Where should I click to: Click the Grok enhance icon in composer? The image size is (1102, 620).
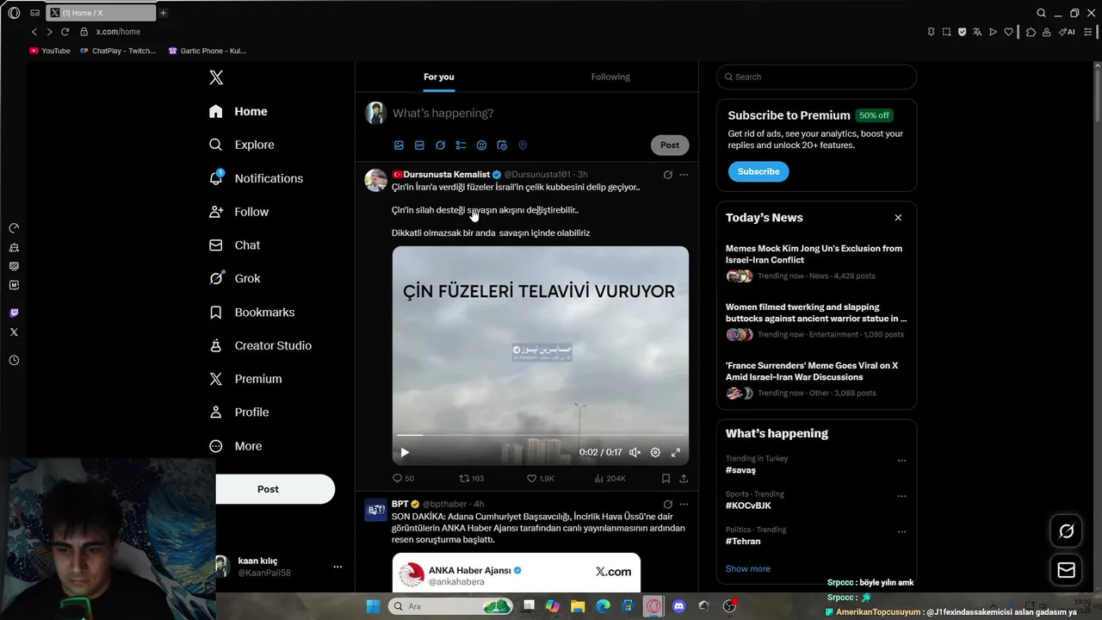point(440,146)
